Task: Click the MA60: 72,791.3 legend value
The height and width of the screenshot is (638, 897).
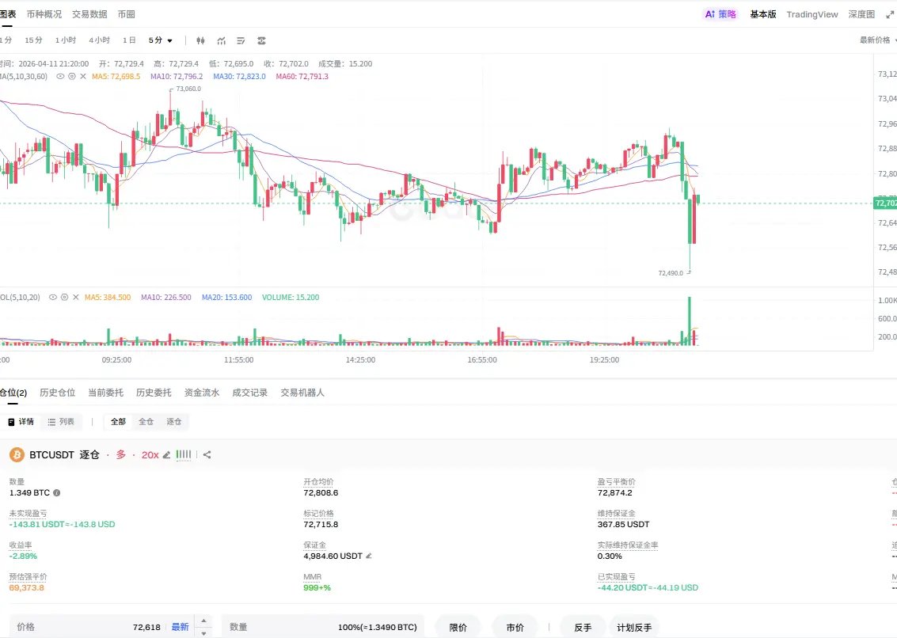Action: pos(302,76)
